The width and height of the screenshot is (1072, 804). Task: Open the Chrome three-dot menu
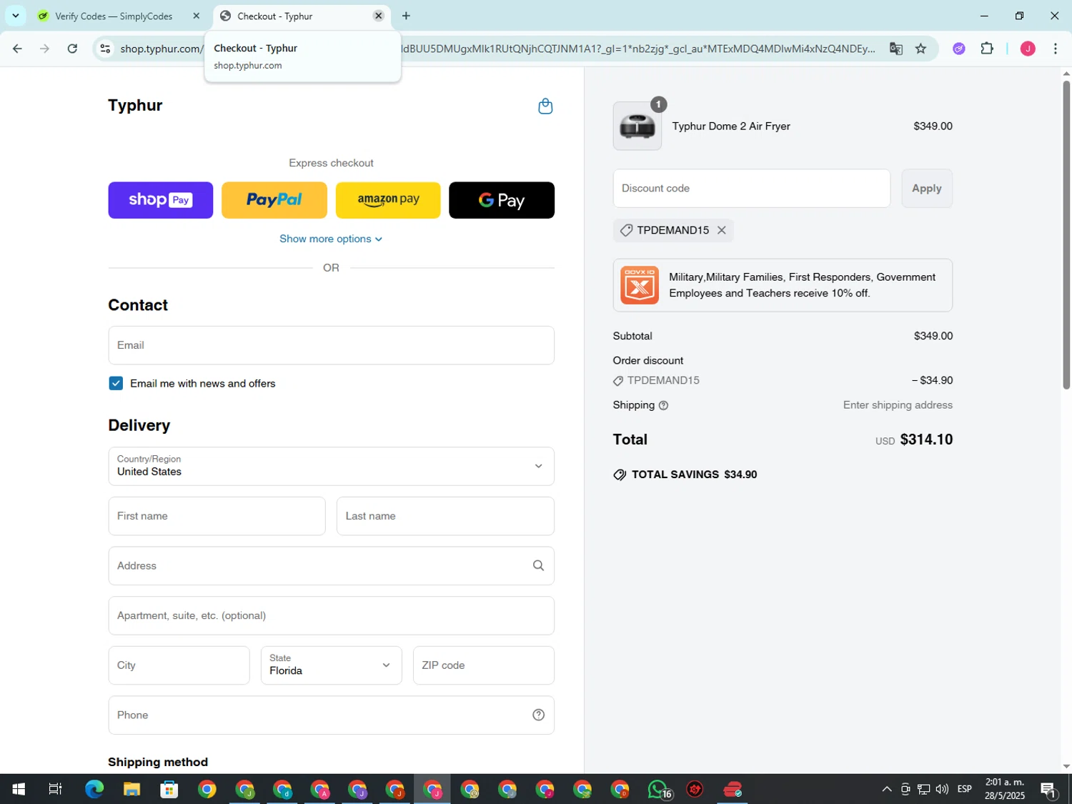(x=1056, y=49)
